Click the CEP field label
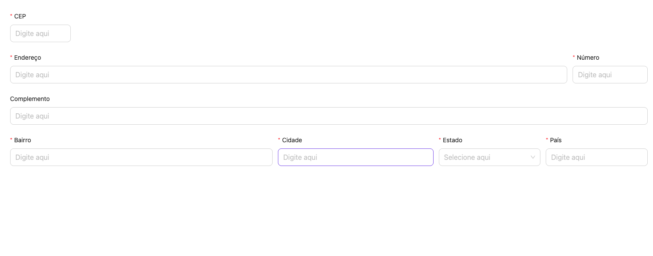 point(20,16)
